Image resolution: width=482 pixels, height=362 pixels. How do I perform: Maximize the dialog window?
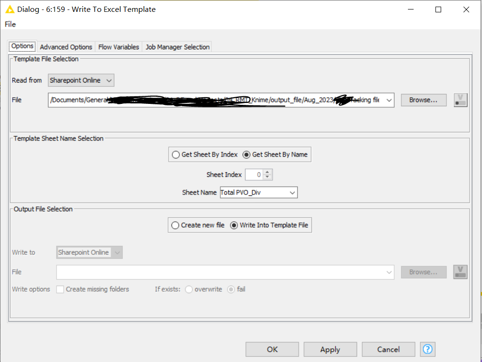click(x=438, y=9)
